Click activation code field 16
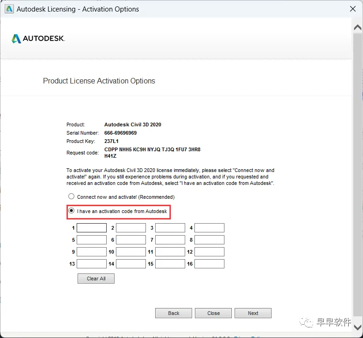This screenshot has height=338, width=363. (209, 264)
